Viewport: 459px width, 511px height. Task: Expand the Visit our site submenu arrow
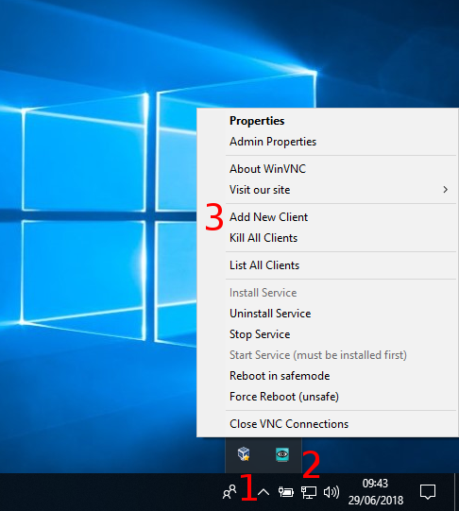point(446,190)
